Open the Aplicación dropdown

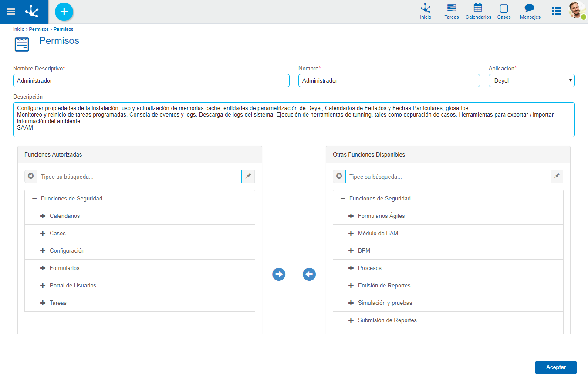point(532,80)
